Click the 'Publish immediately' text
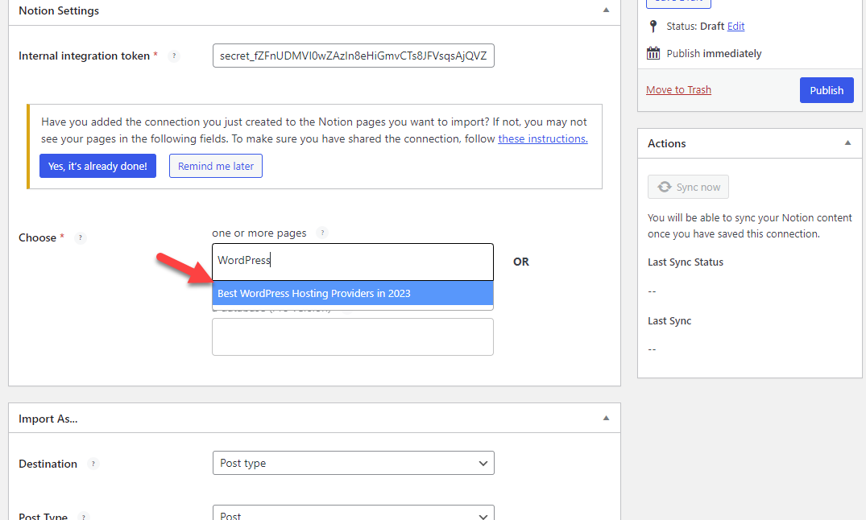The height and width of the screenshot is (520, 866). pos(714,54)
